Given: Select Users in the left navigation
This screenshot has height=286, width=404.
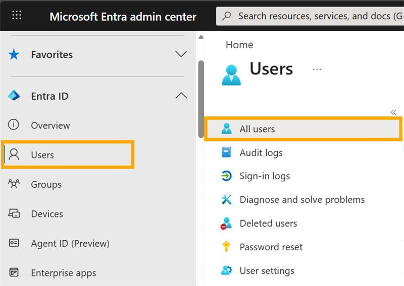Looking at the screenshot, I should [x=42, y=155].
